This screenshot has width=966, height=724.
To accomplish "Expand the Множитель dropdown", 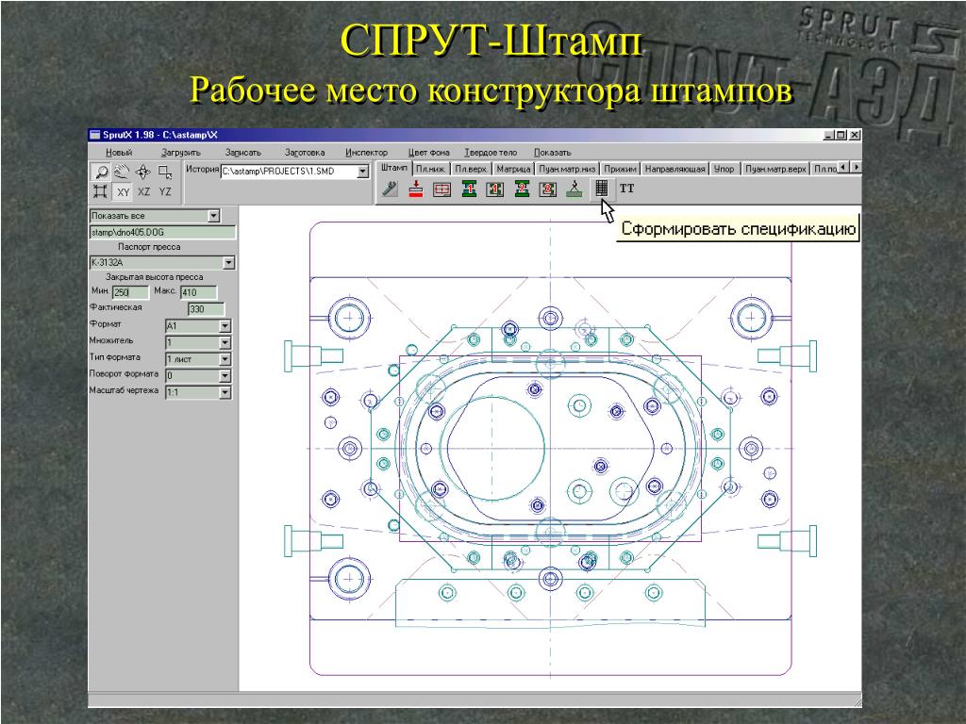I will coord(225,342).
